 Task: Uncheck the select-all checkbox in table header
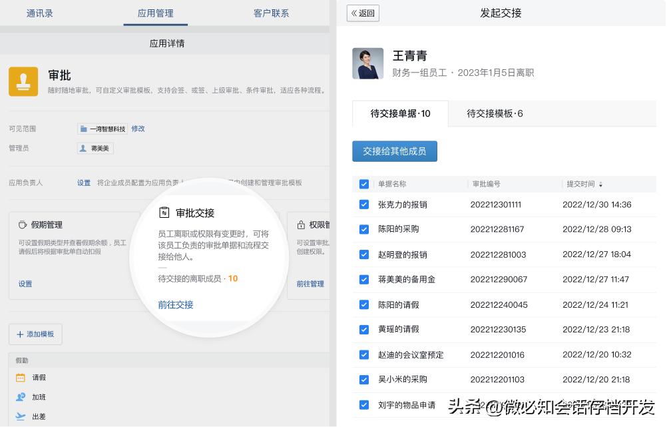[x=363, y=185]
